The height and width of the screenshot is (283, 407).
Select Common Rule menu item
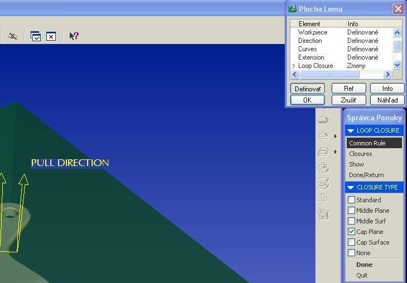pos(374,143)
